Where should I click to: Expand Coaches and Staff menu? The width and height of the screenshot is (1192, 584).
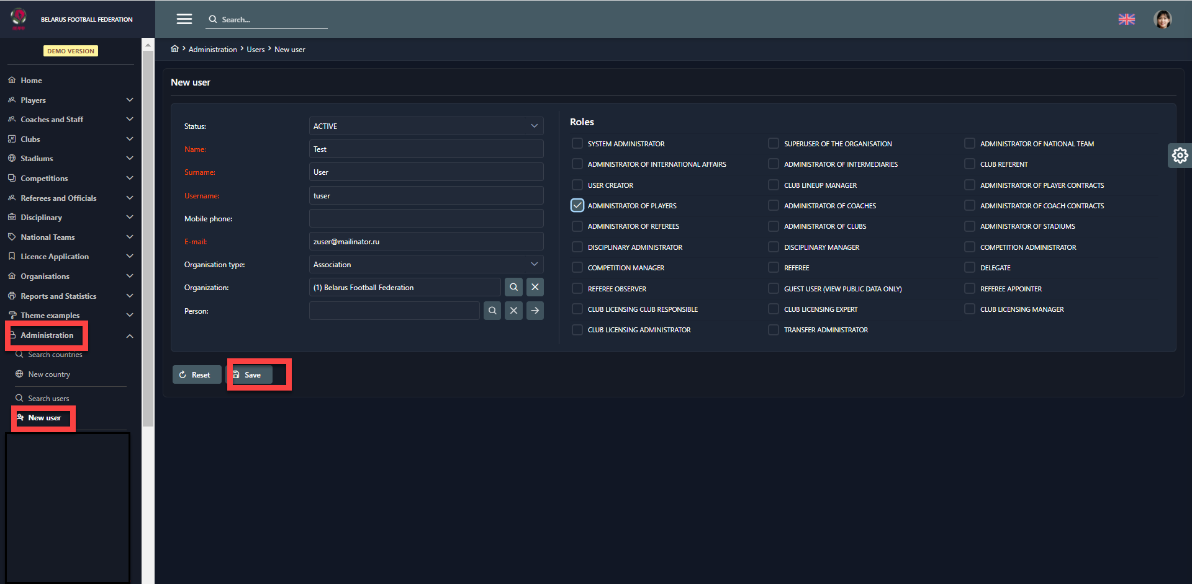click(x=70, y=119)
